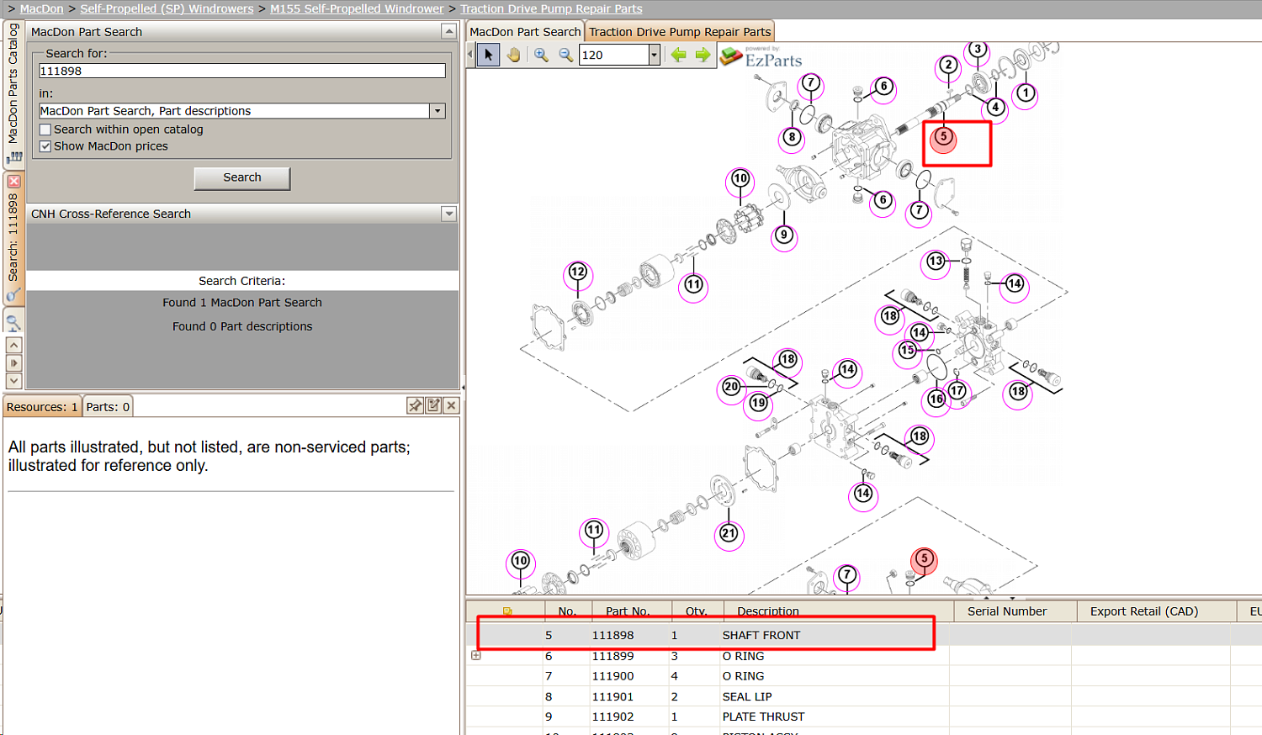
Task: Switch to the MacDon Part Search tab
Action: pyautogui.click(x=525, y=32)
